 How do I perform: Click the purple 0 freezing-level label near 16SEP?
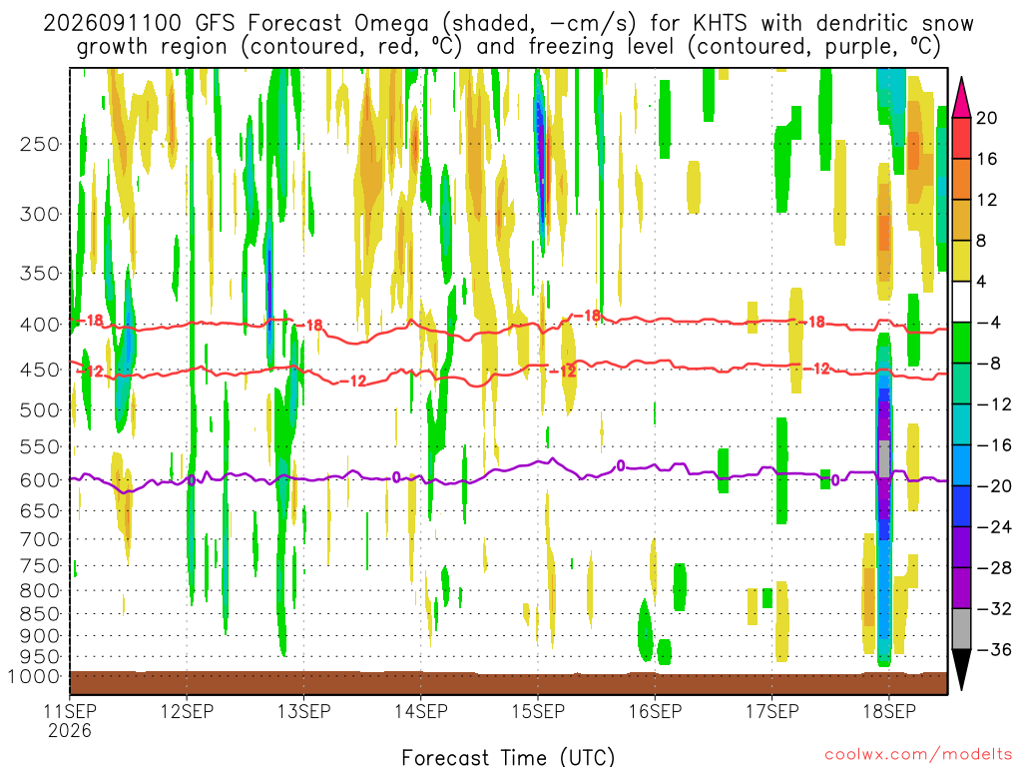pyautogui.click(x=621, y=465)
